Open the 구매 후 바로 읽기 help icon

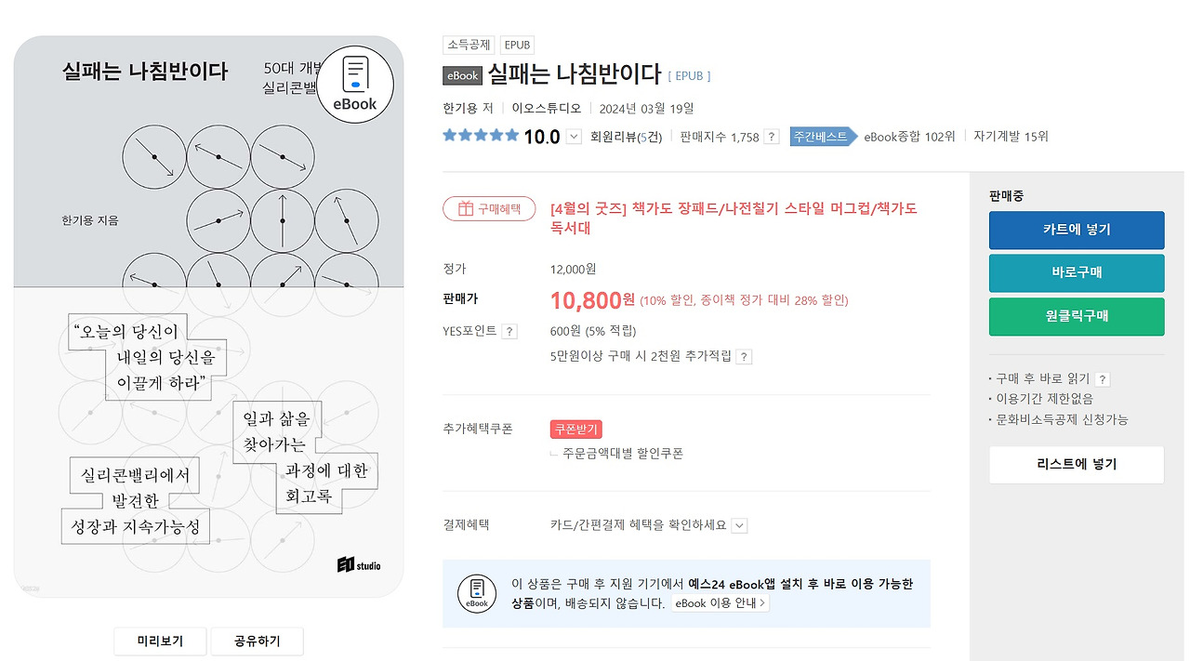[x=1102, y=379]
